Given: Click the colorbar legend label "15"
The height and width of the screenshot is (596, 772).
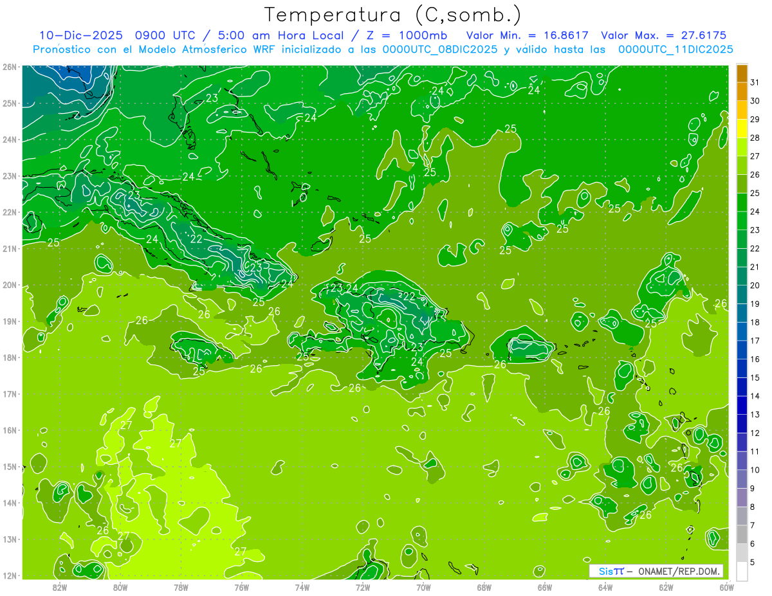Looking at the screenshot, I should pos(755,378).
